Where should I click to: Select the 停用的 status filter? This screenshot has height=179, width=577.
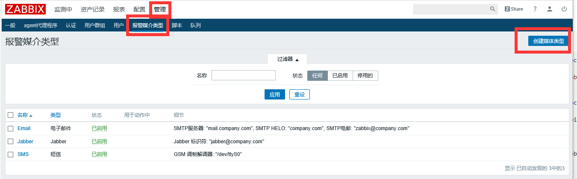point(365,76)
